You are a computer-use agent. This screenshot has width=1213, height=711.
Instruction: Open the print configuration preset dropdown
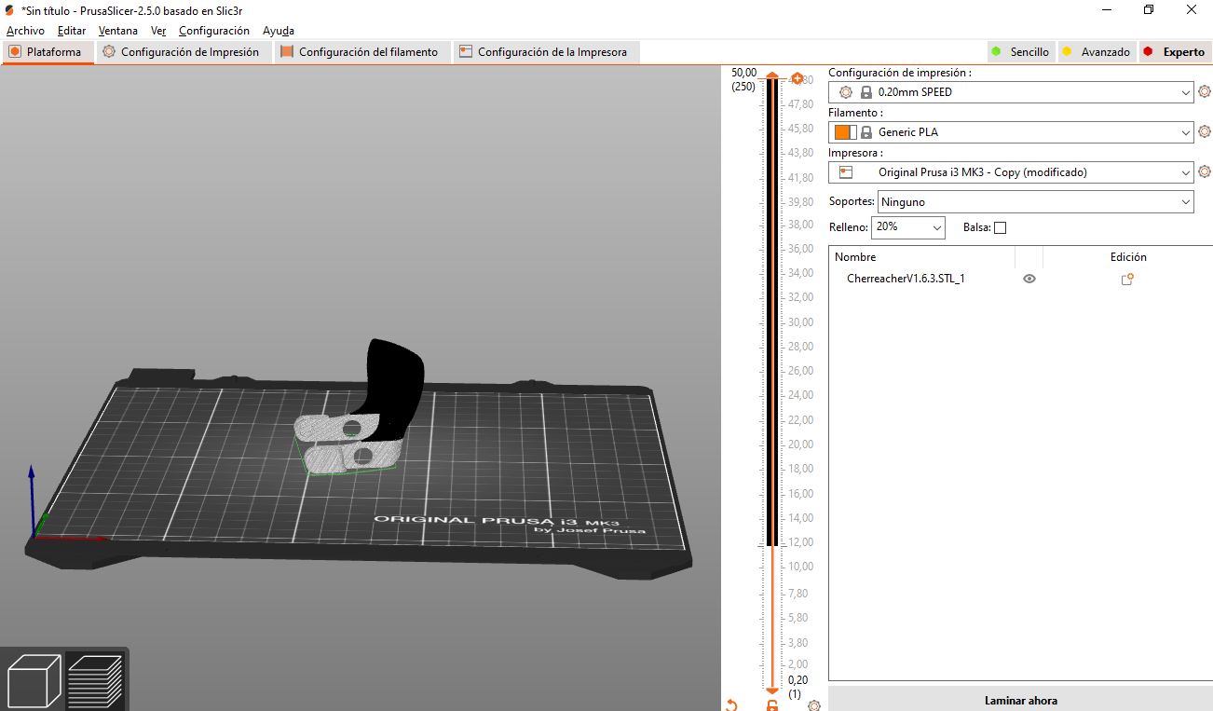tap(1011, 92)
